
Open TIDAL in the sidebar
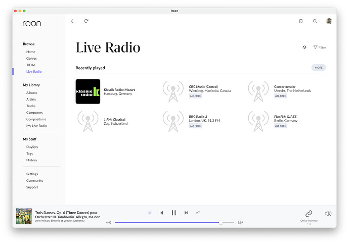point(31,65)
